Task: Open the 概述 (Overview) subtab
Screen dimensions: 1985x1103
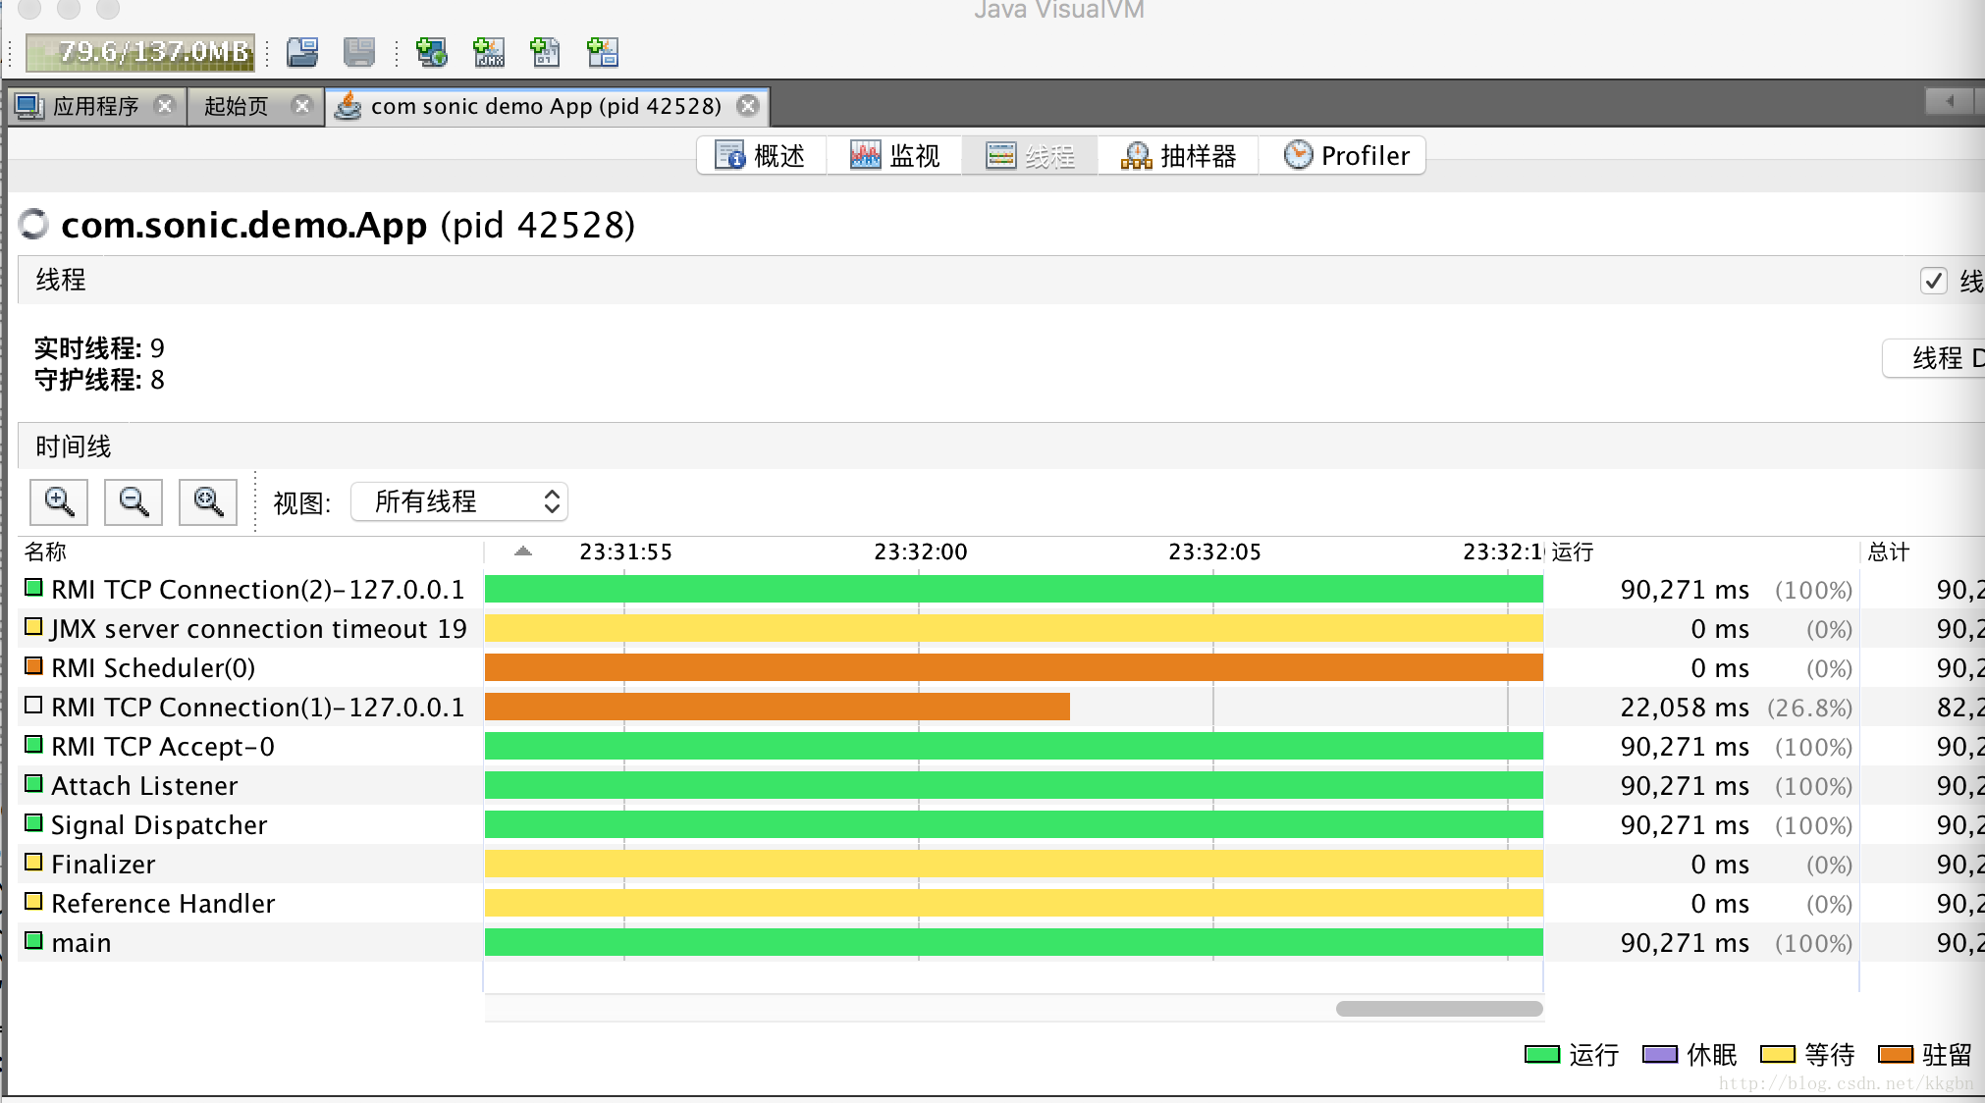Action: point(761,156)
